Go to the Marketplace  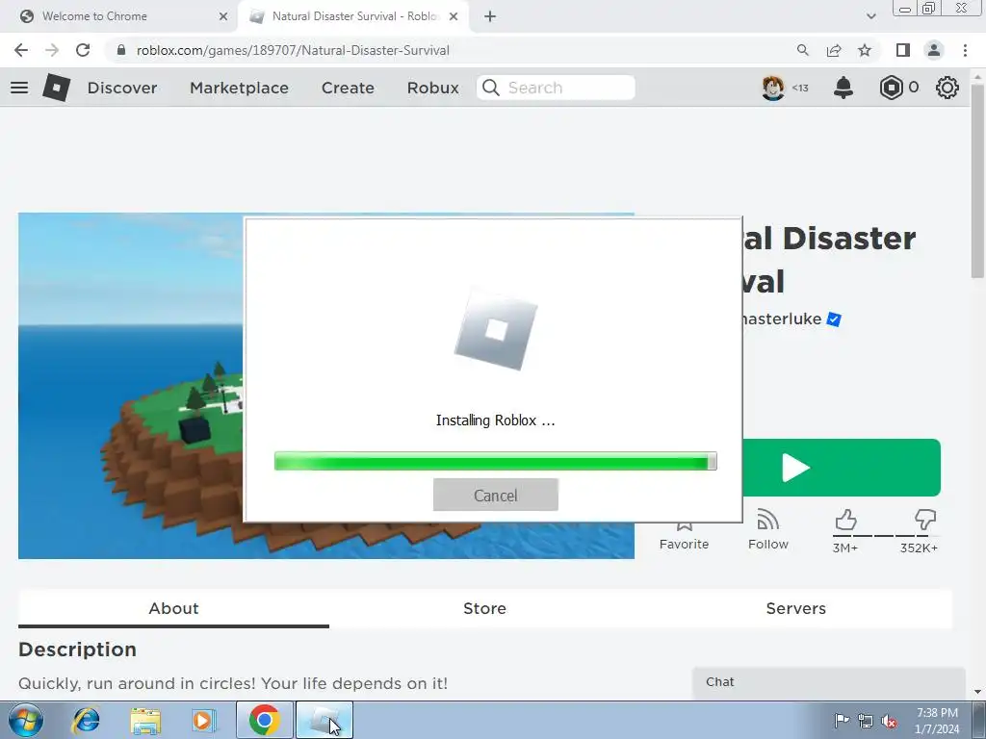239,88
